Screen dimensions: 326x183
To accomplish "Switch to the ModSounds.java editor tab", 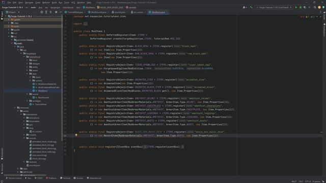I will click(x=98, y=12).
